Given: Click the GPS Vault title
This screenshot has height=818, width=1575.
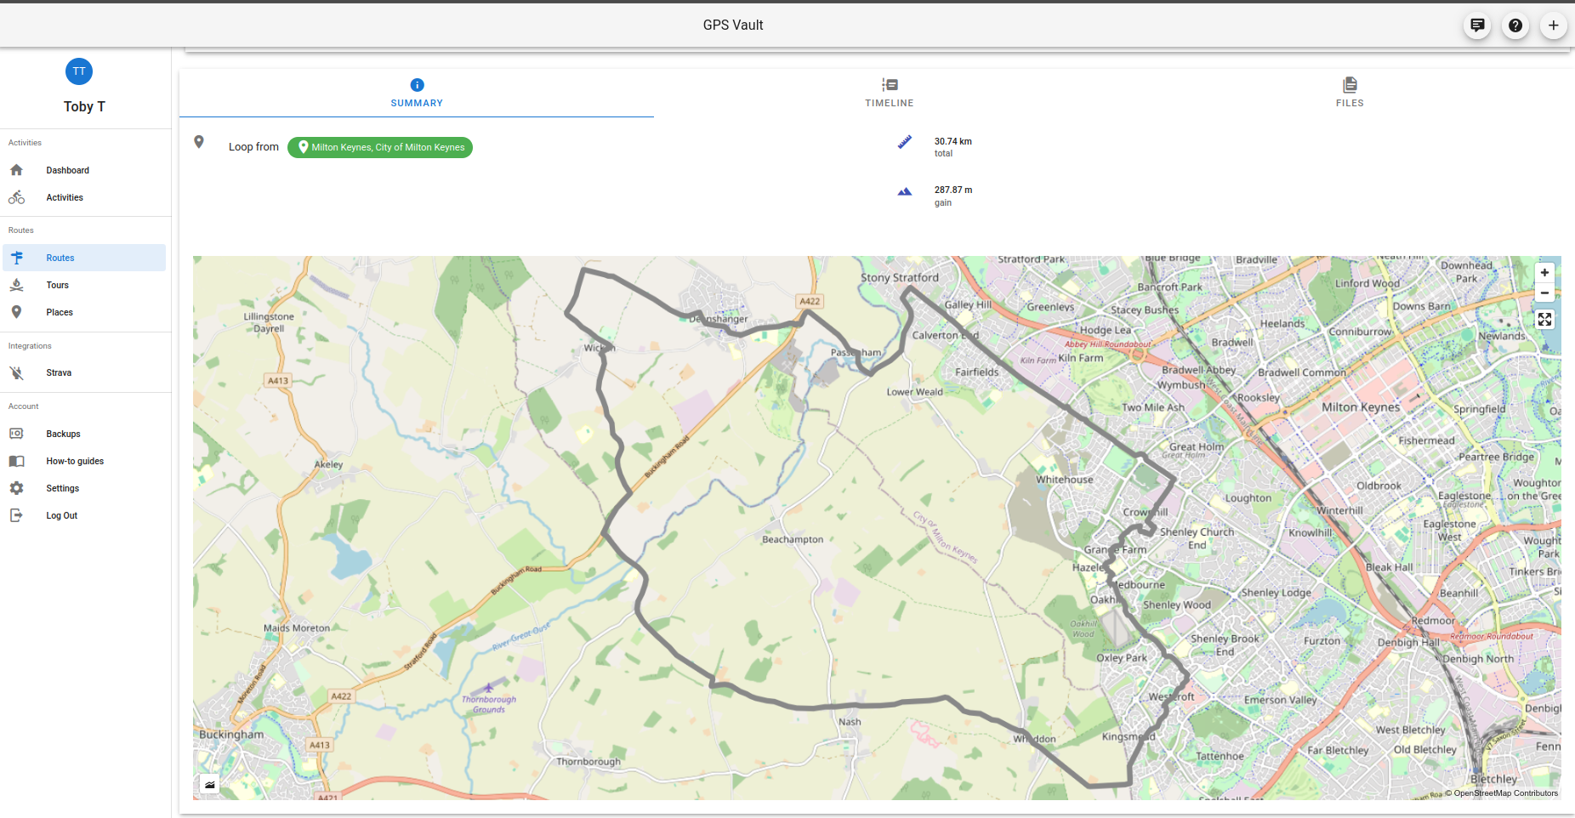Looking at the screenshot, I should point(733,26).
